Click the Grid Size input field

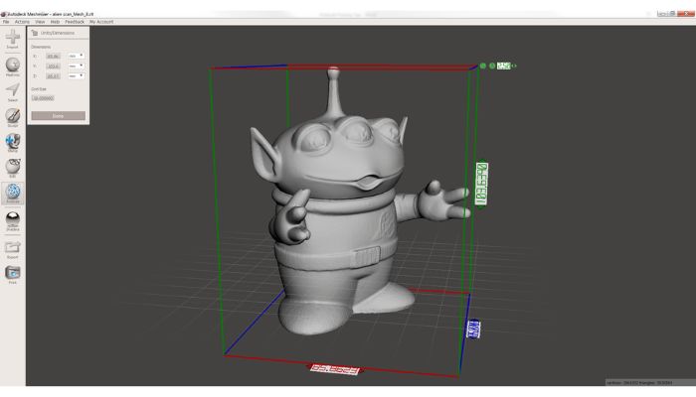pyautogui.click(x=43, y=98)
